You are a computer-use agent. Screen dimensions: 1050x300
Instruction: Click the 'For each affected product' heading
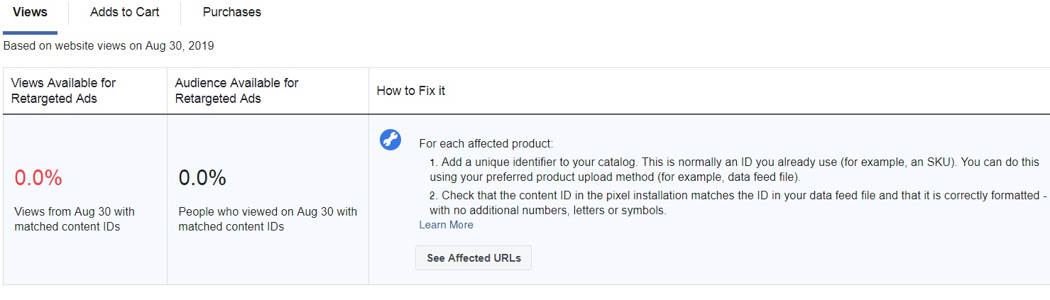pos(486,143)
